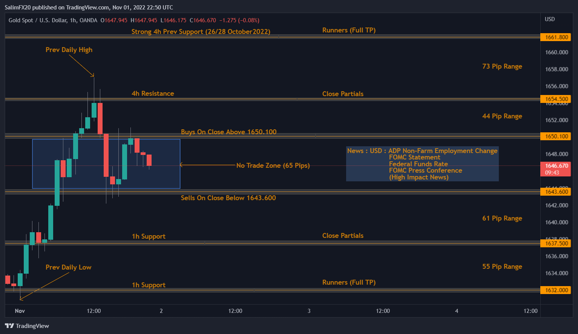
Task: Select the orange 1661.800 price tag
Action: pyautogui.click(x=556, y=37)
